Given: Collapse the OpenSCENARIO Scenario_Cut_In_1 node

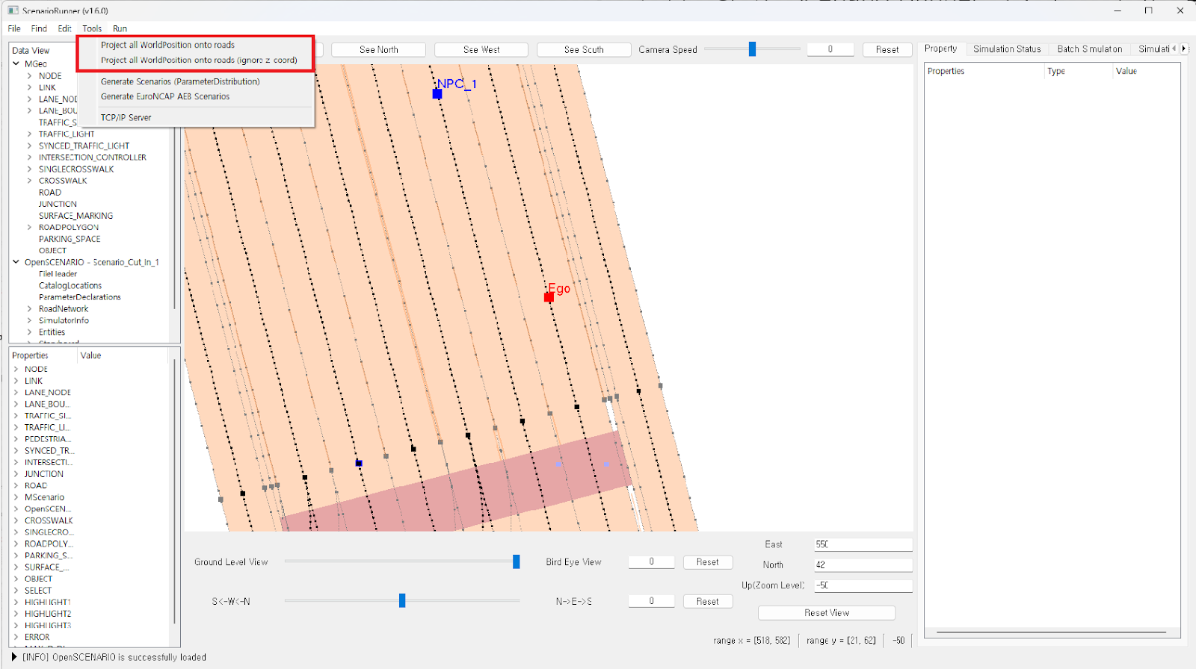Looking at the screenshot, I should pos(16,262).
